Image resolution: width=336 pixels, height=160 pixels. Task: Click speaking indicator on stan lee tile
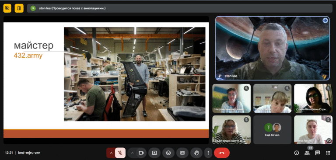coord(325,21)
